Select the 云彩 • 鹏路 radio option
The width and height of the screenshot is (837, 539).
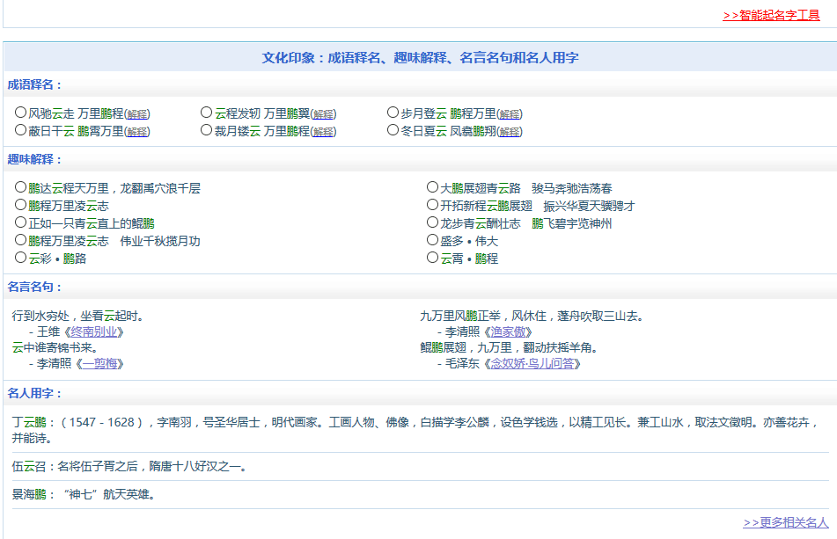click(x=20, y=258)
